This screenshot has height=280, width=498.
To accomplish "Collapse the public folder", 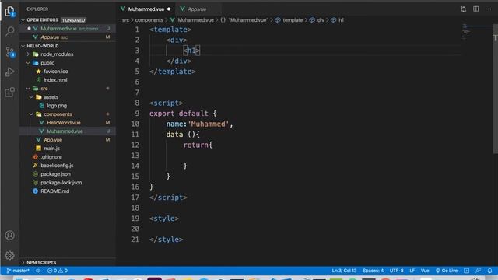I will click(28, 63).
